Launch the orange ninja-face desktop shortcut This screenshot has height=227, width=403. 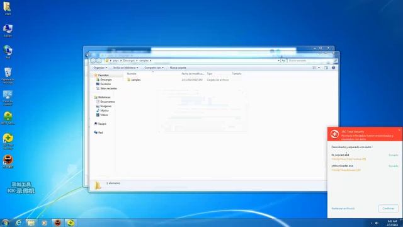(8, 161)
